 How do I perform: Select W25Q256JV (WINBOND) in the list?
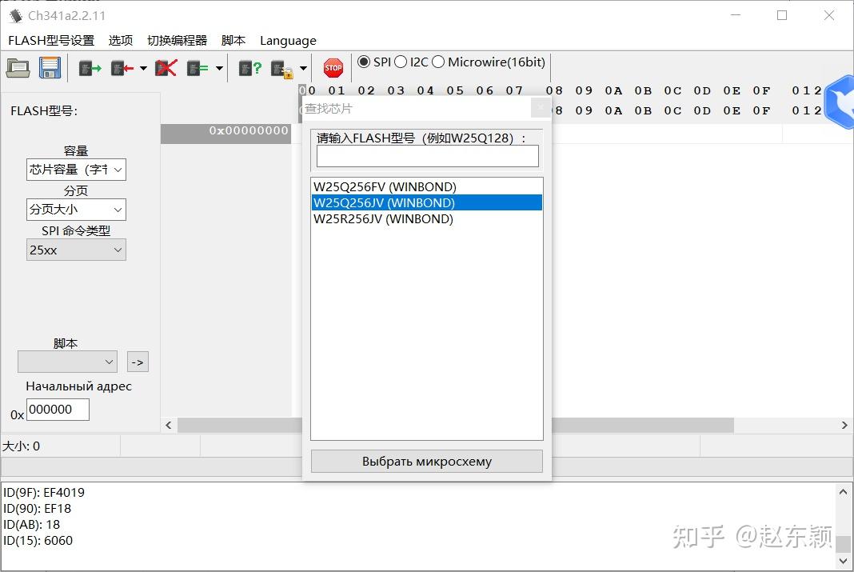click(x=427, y=202)
